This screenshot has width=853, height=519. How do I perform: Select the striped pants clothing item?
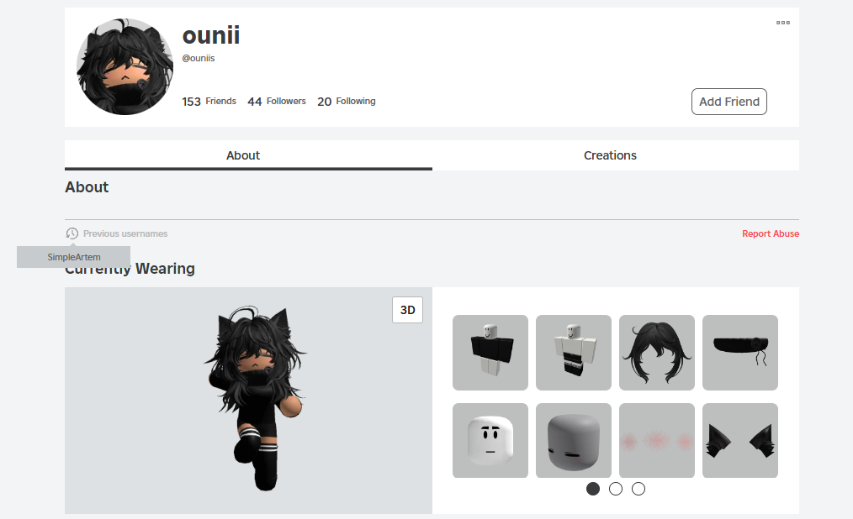point(574,353)
